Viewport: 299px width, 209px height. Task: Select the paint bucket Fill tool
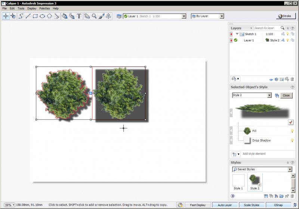65,16
